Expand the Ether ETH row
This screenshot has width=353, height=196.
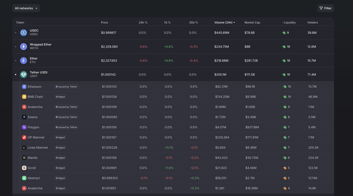pyautogui.click(x=16, y=61)
